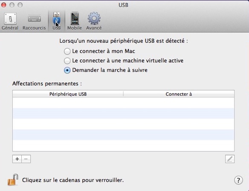The image size is (249, 191).
Task: Select the second shaded table row
Action: [x=123, y=135]
